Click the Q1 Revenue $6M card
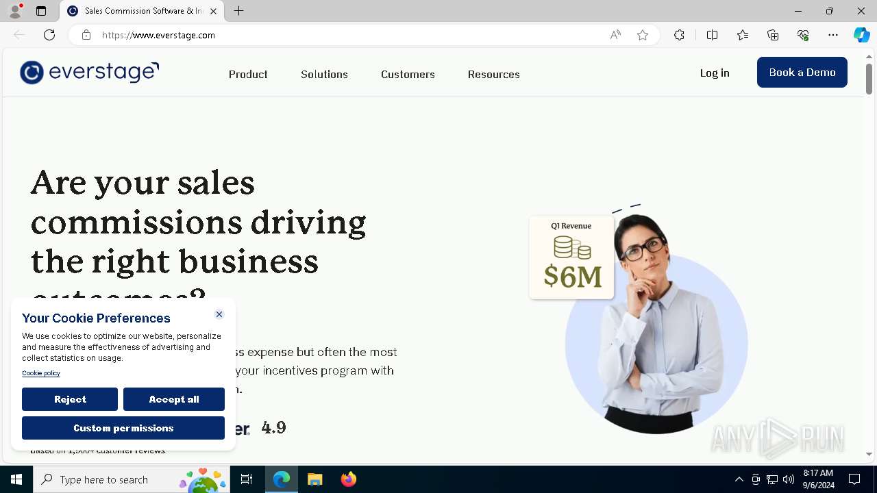Screen dimensions: 877x493 pos(571,257)
